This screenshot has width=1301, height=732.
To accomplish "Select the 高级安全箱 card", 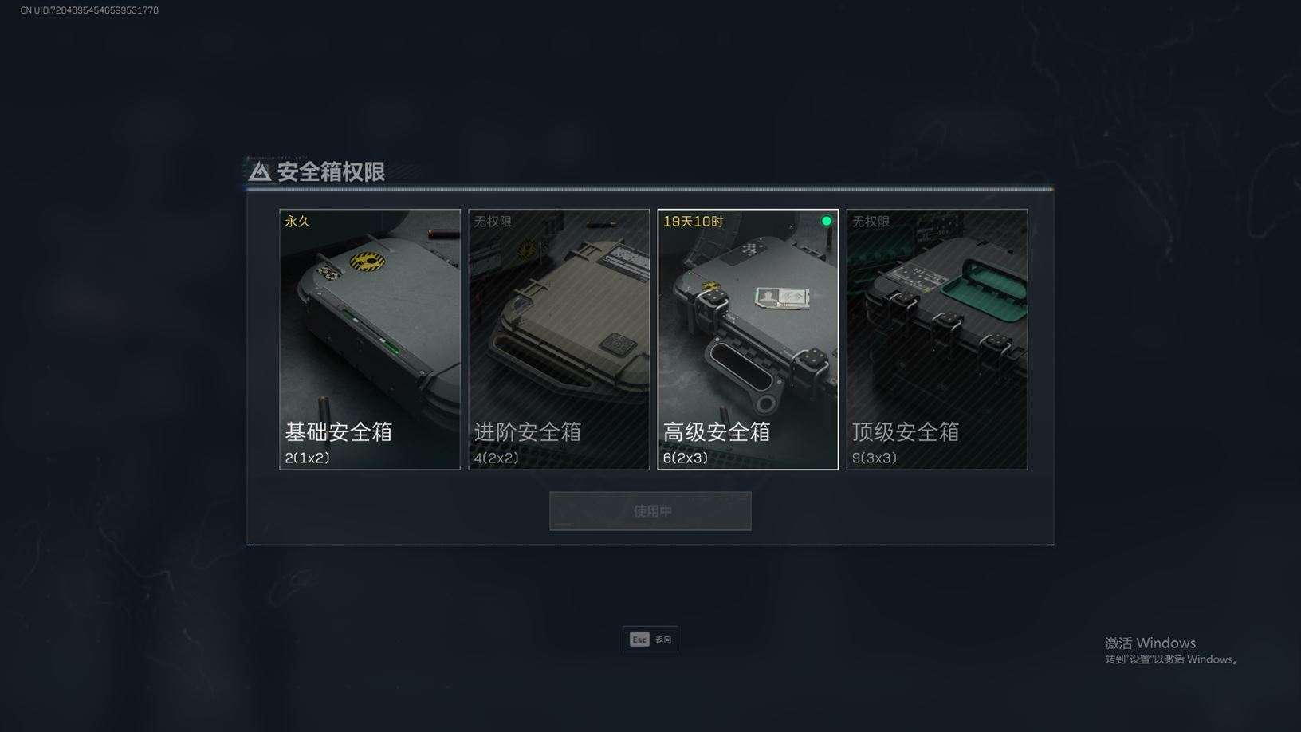I will click(748, 339).
